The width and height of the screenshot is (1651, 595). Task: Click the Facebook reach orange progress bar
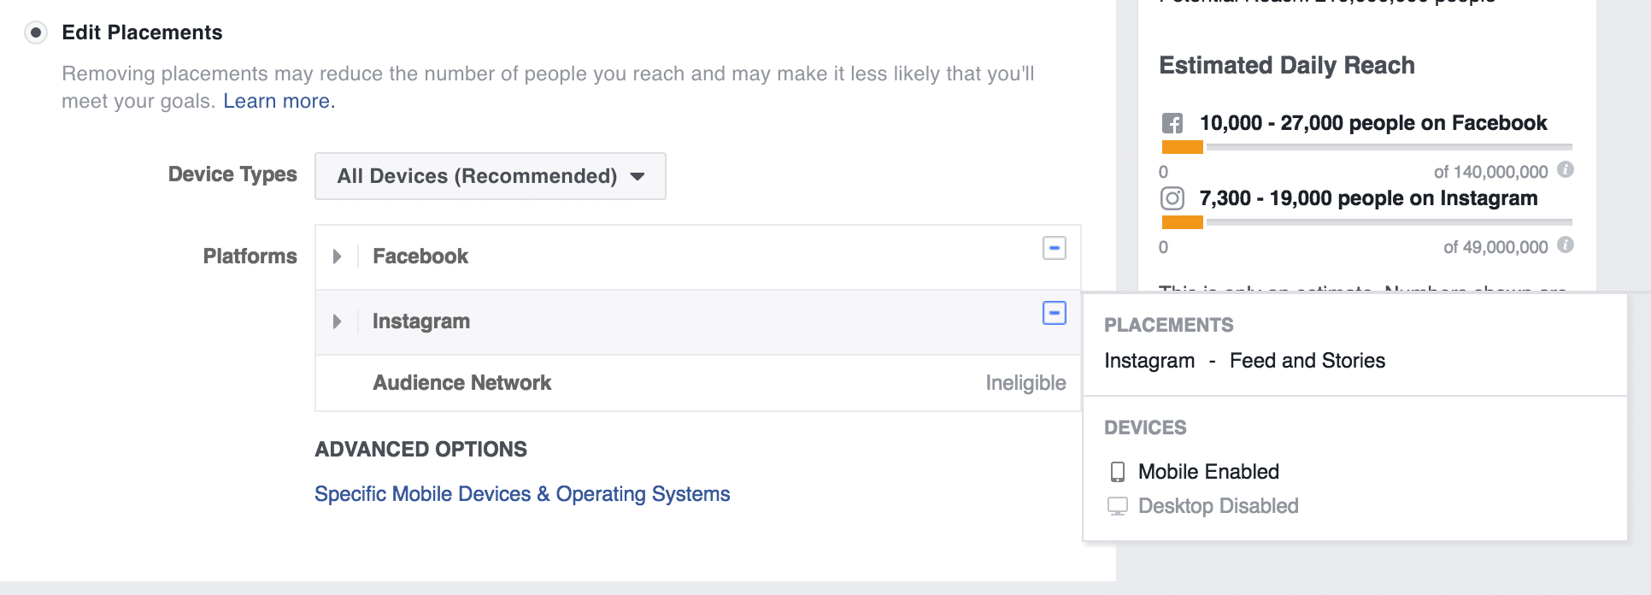(x=1183, y=148)
